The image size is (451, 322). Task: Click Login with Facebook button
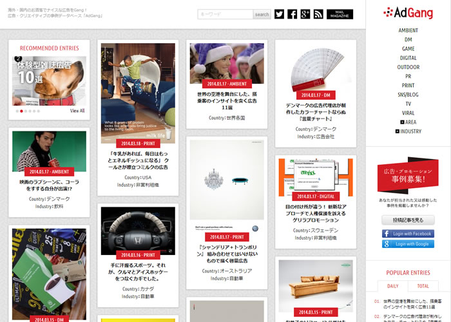click(408, 234)
